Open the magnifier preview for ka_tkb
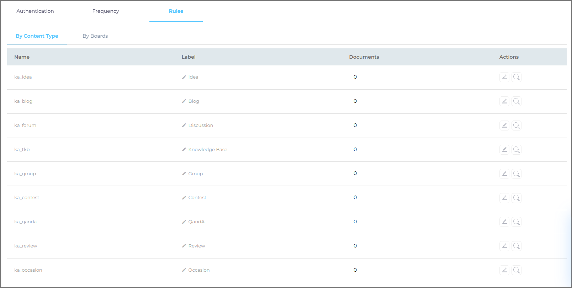The width and height of the screenshot is (572, 288). pyautogui.click(x=517, y=150)
